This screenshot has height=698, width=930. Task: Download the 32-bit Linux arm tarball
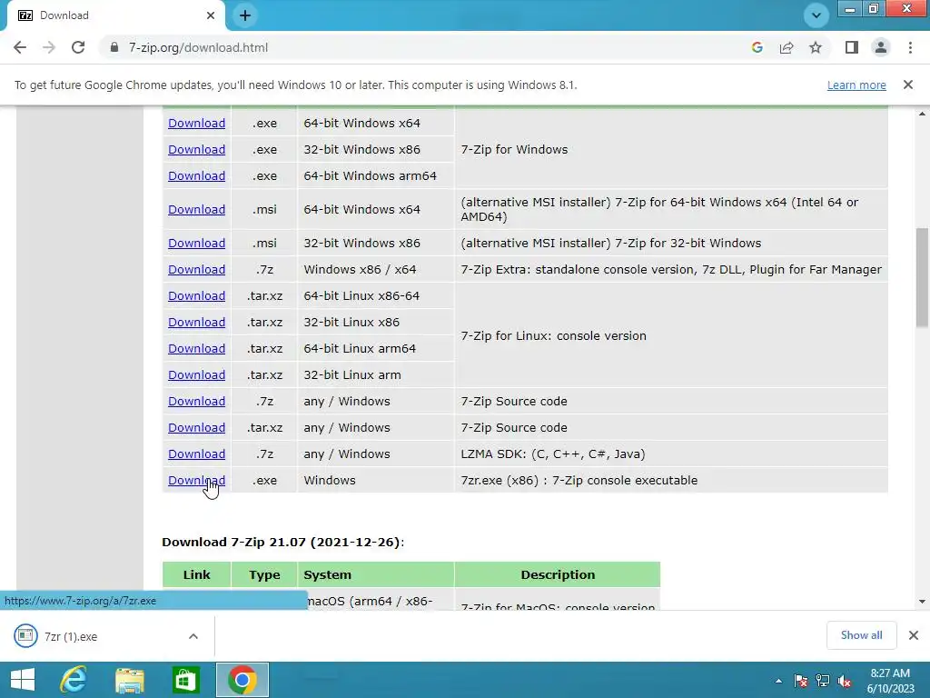196,375
